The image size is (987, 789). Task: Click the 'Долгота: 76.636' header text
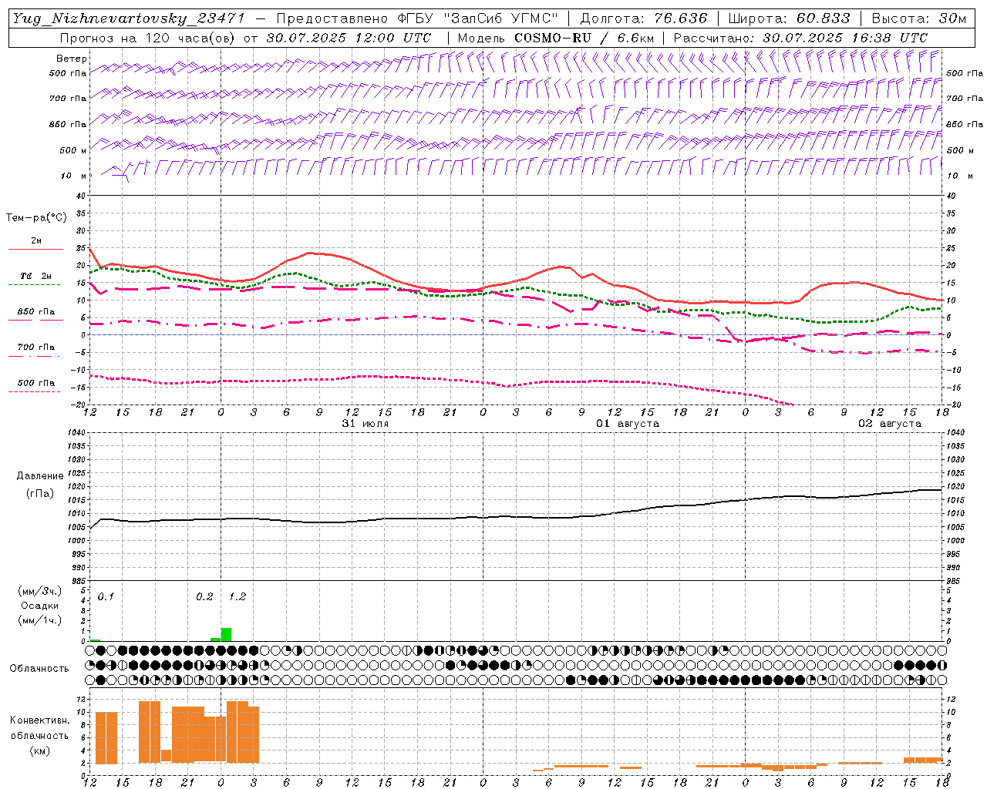click(x=644, y=18)
